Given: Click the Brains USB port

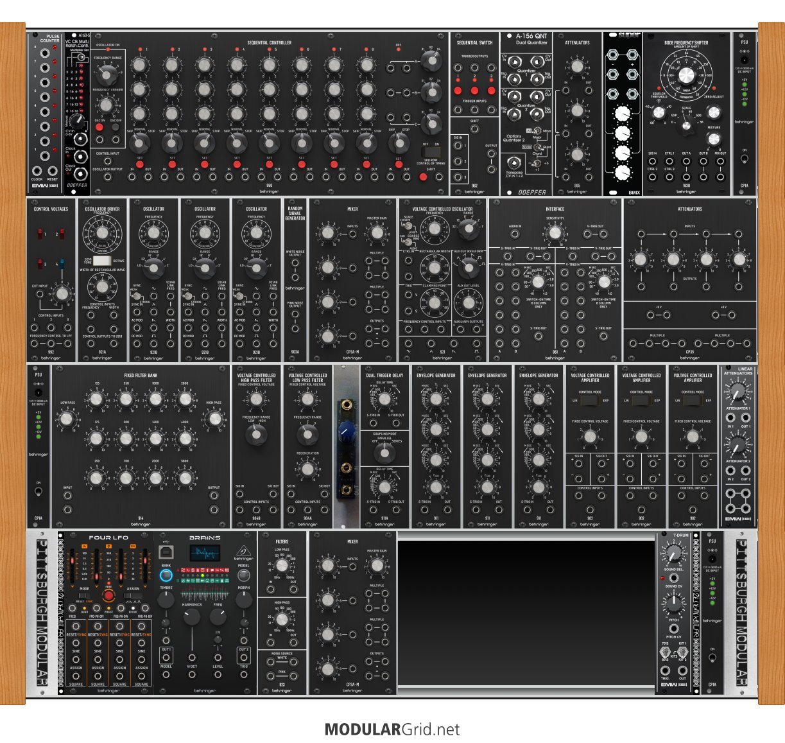Looking at the screenshot, I should 166,553.
